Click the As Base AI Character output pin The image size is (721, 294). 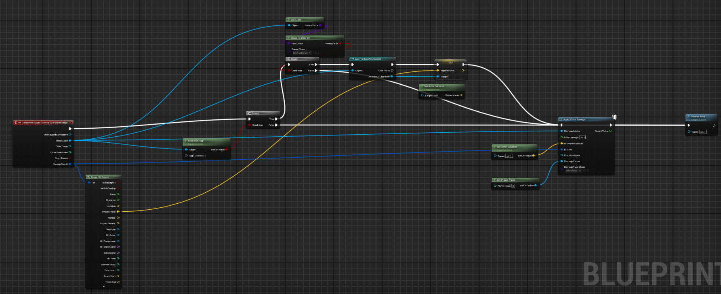[x=392, y=77]
